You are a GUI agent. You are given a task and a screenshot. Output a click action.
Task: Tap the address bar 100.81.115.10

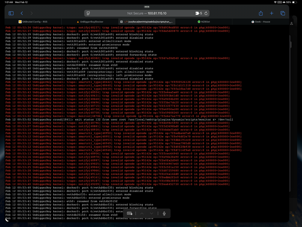pyautogui.click(x=147, y=13)
